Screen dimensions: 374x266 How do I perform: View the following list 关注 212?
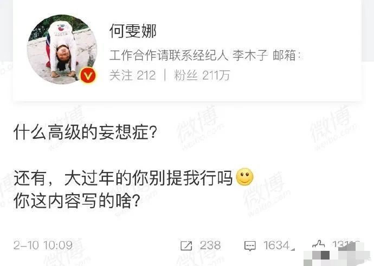(133, 76)
